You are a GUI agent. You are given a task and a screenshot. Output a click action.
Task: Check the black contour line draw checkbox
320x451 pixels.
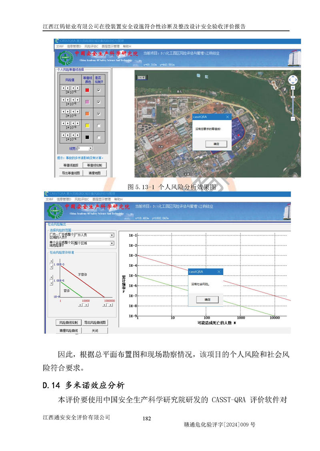[98, 137]
